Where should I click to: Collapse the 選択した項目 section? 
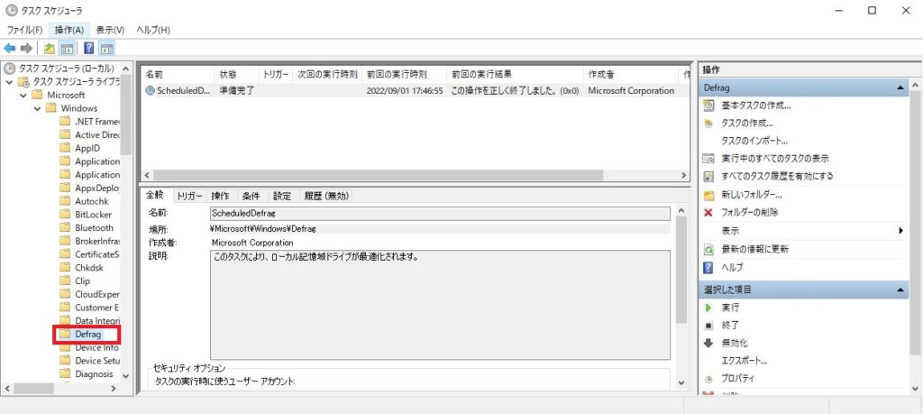click(900, 290)
